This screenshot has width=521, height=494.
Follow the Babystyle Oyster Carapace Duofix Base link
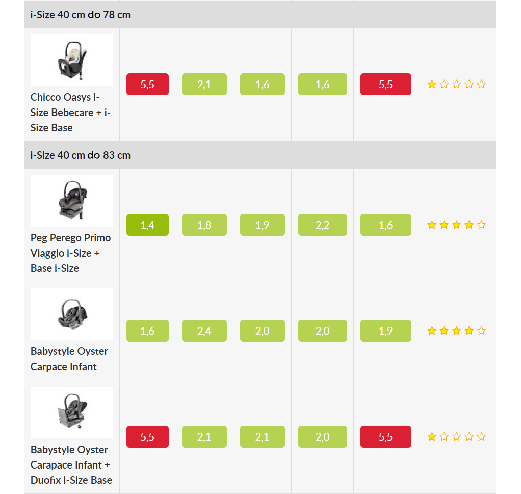click(71, 465)
